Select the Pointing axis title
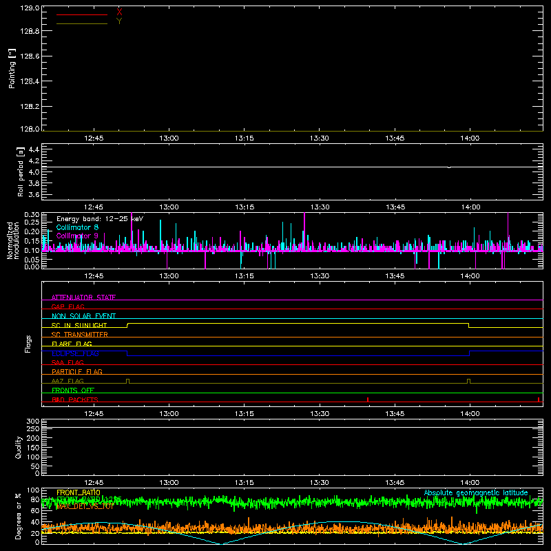This screenshot has height=551, width=551. click(x=12, y=68)
